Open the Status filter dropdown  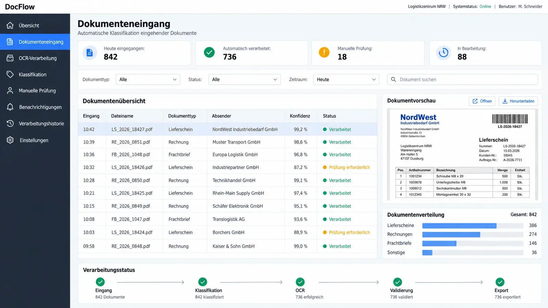pos(245,79)
